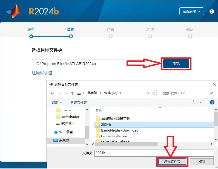Image resolution: width=218 pixels, height=169 pixels.
Task: Cancel the folder dialog with 取消
Action: tap(202, 162)
